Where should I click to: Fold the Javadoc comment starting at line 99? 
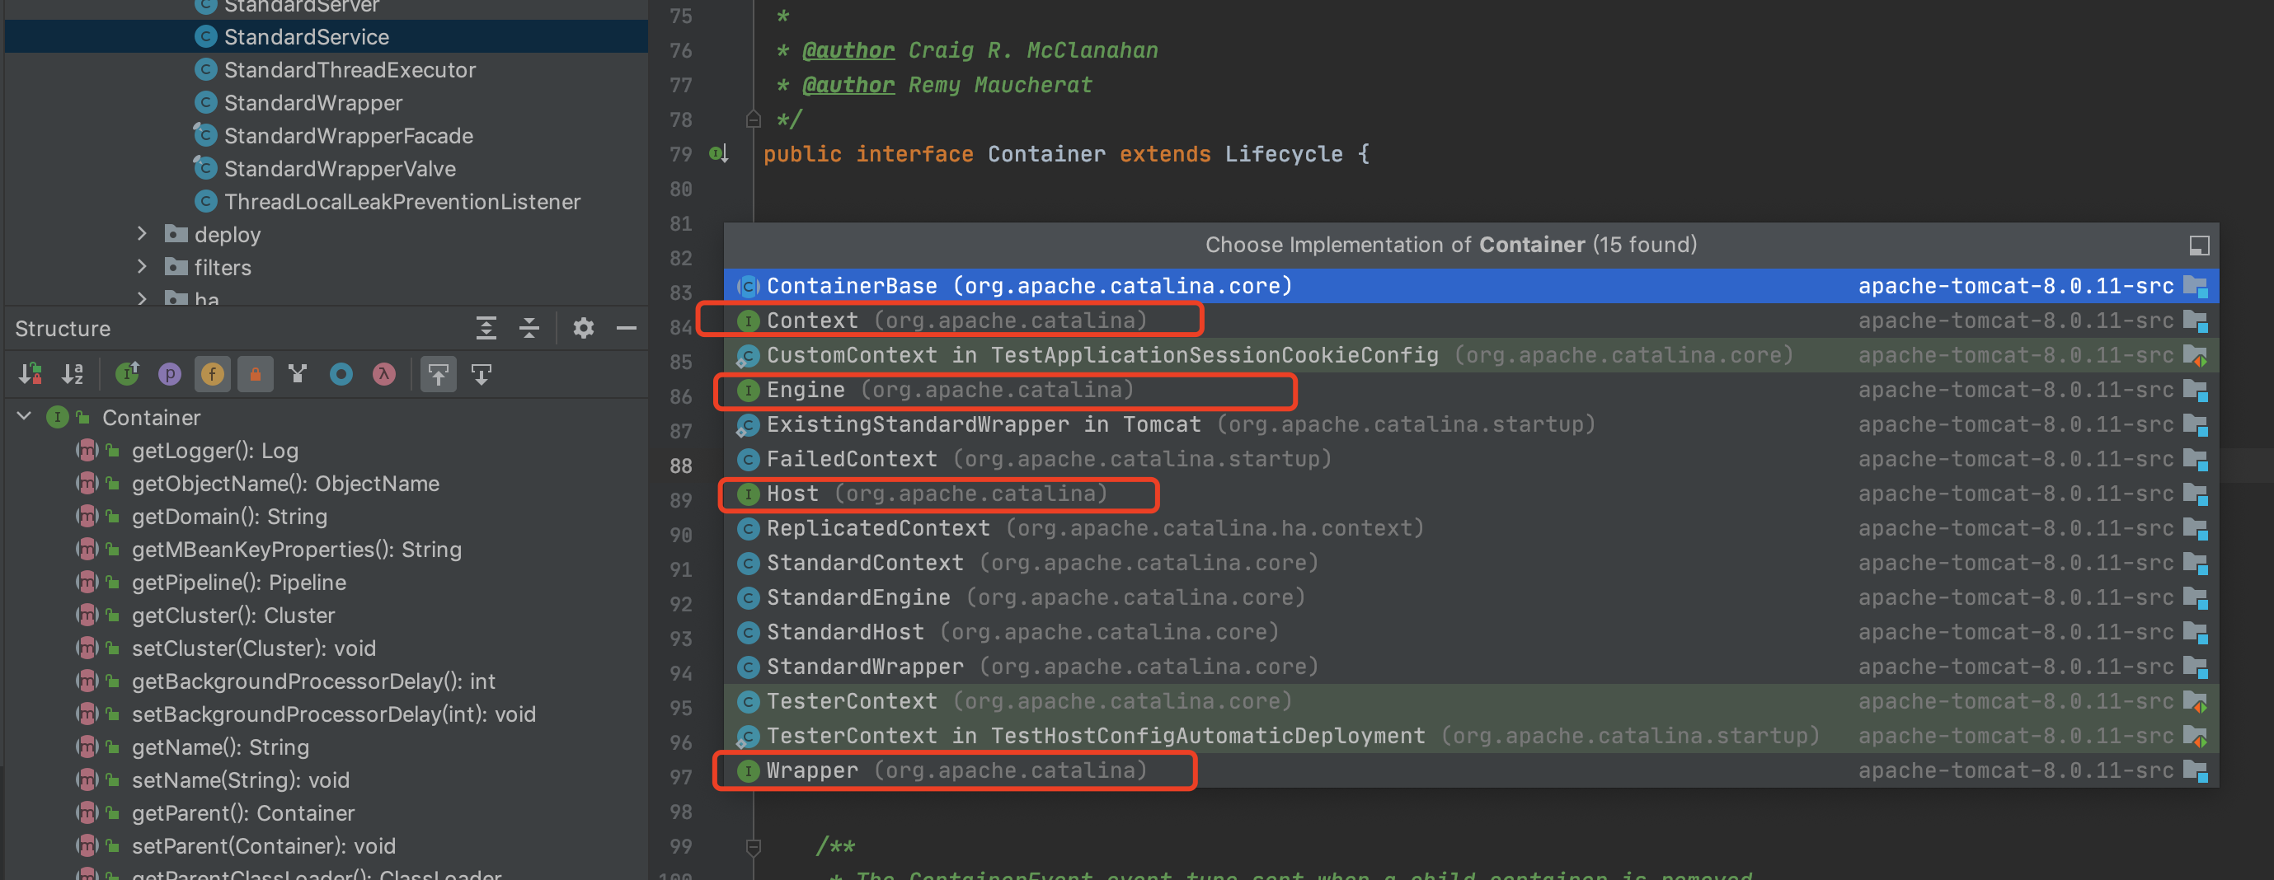[753, 846]
